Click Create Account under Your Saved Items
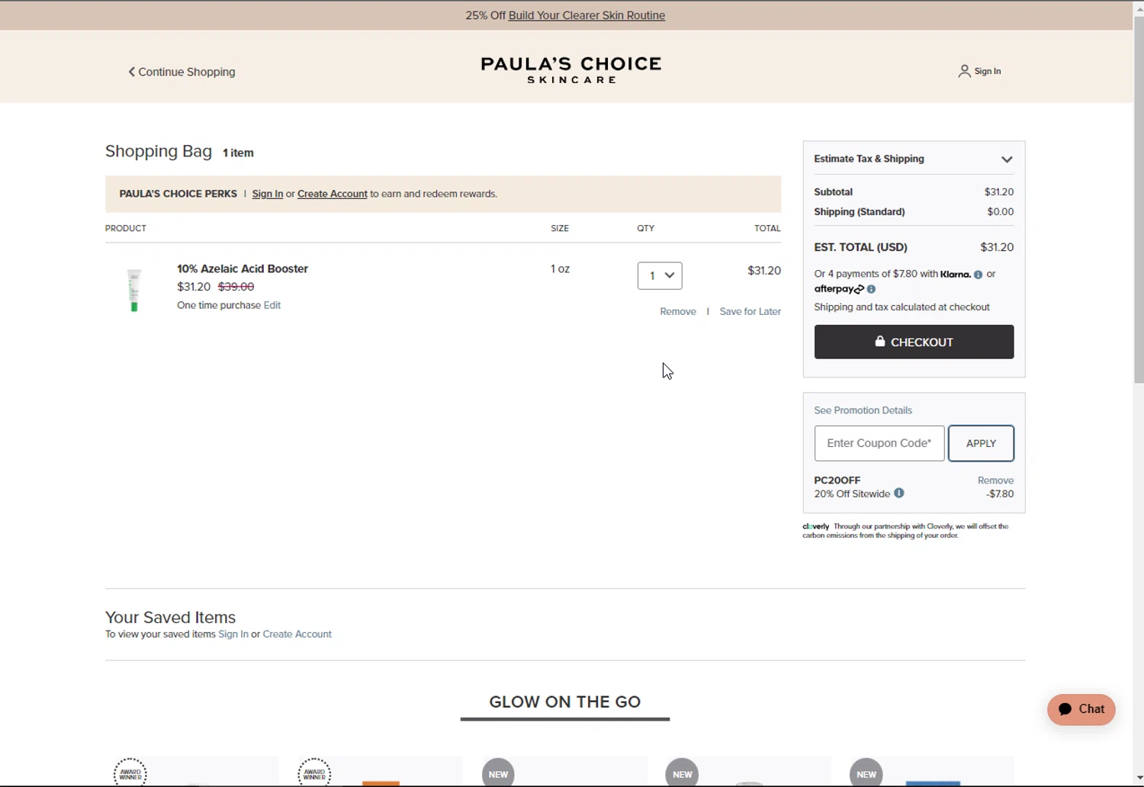This screenshot has width=1144, height=787. (297, 634)
